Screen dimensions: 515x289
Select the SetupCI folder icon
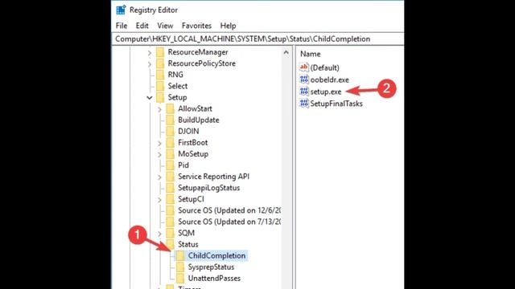click(x=170, y=199)
